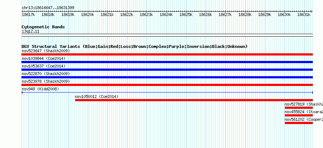The image size is (323, 148).
Task: Open the nsv527819 variant label
Action: coord(304,104)
